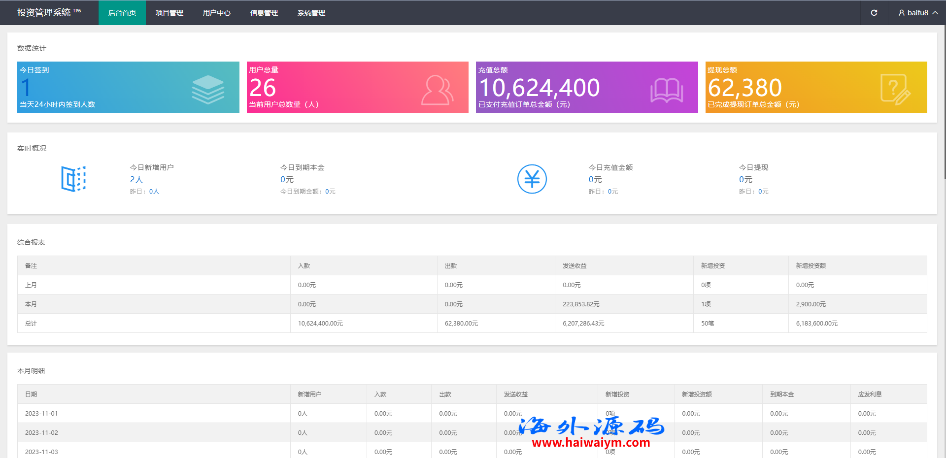Screen dimensions: 946x458
Task: Click the open book icon on recharge card
Action: click(x=666, y=91)
